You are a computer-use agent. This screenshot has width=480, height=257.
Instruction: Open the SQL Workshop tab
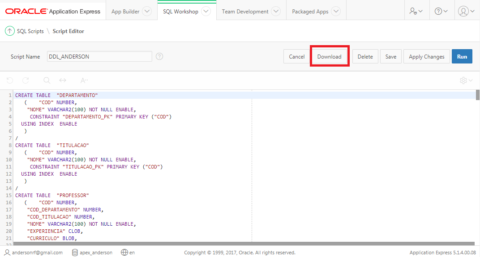[x=180, y=11]
